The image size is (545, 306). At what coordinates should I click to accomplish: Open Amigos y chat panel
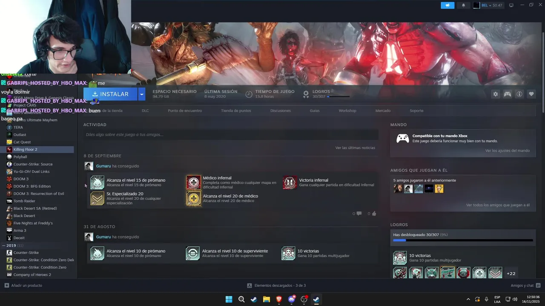coord(525,285)
